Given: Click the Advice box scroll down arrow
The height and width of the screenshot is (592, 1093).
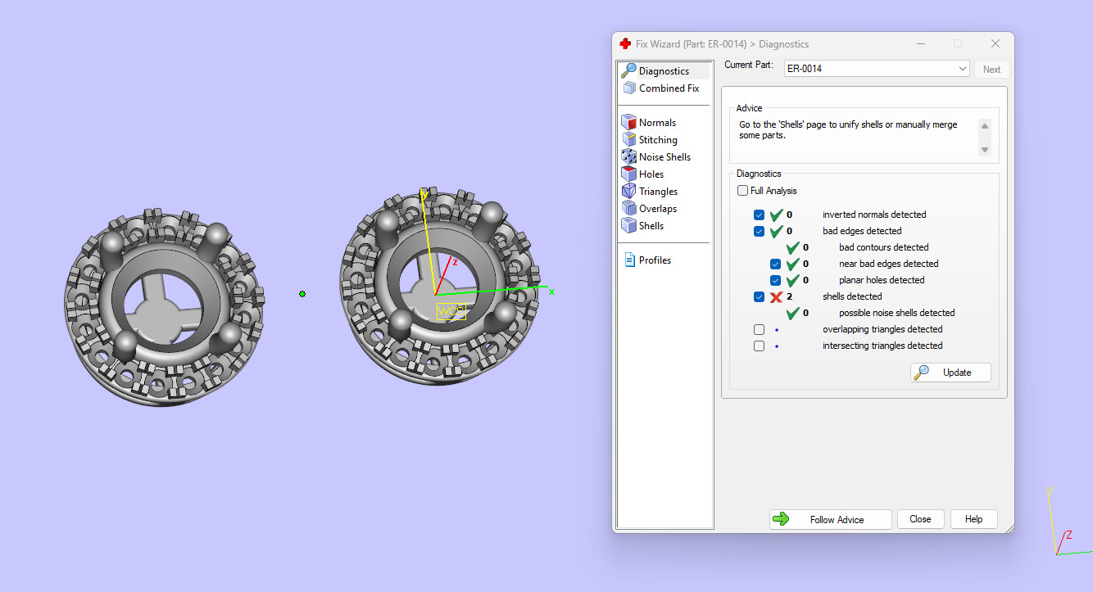Looking at the screenshot, I should [x=985, y=150].
